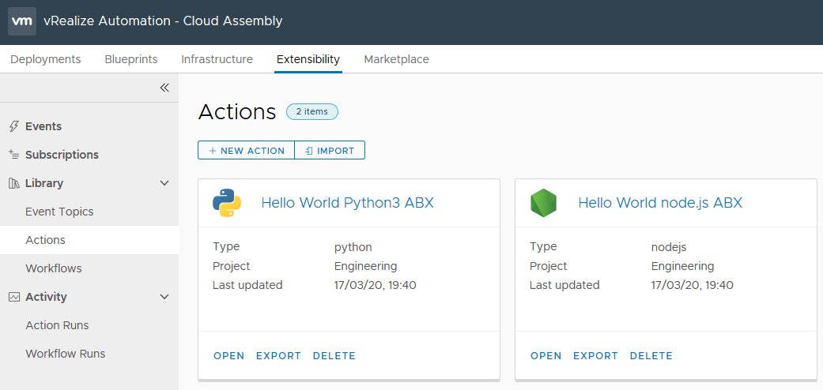Click the Subscriptions list icon
Screen dimensions: 823x390
click(x=14, y=155)
